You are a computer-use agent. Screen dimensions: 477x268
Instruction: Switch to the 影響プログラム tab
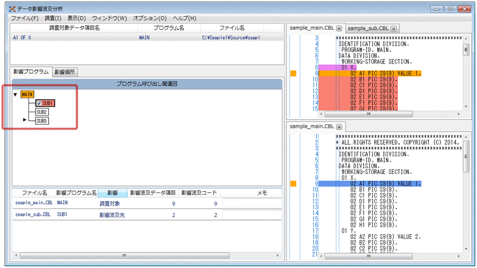tap(31, 72)
